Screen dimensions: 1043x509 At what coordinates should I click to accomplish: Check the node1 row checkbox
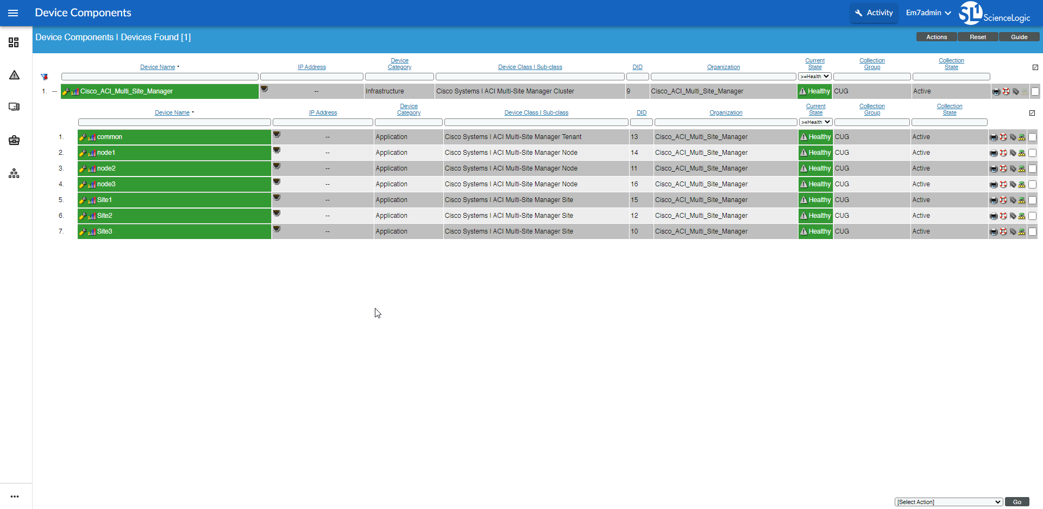tap(1033, 153)
